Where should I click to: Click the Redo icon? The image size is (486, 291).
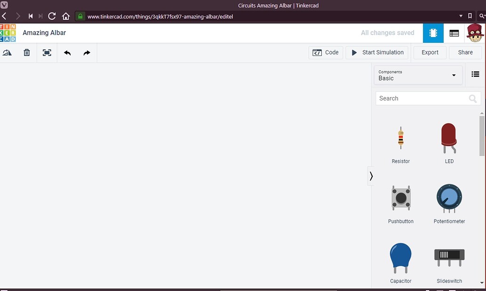tap(87, 52)
